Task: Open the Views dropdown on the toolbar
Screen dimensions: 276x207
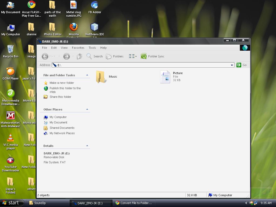Action: click(x=136, y=56)
